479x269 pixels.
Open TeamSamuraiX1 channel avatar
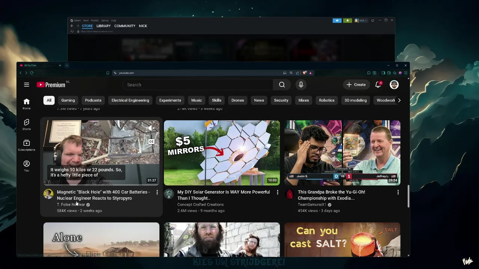[289, 194]
